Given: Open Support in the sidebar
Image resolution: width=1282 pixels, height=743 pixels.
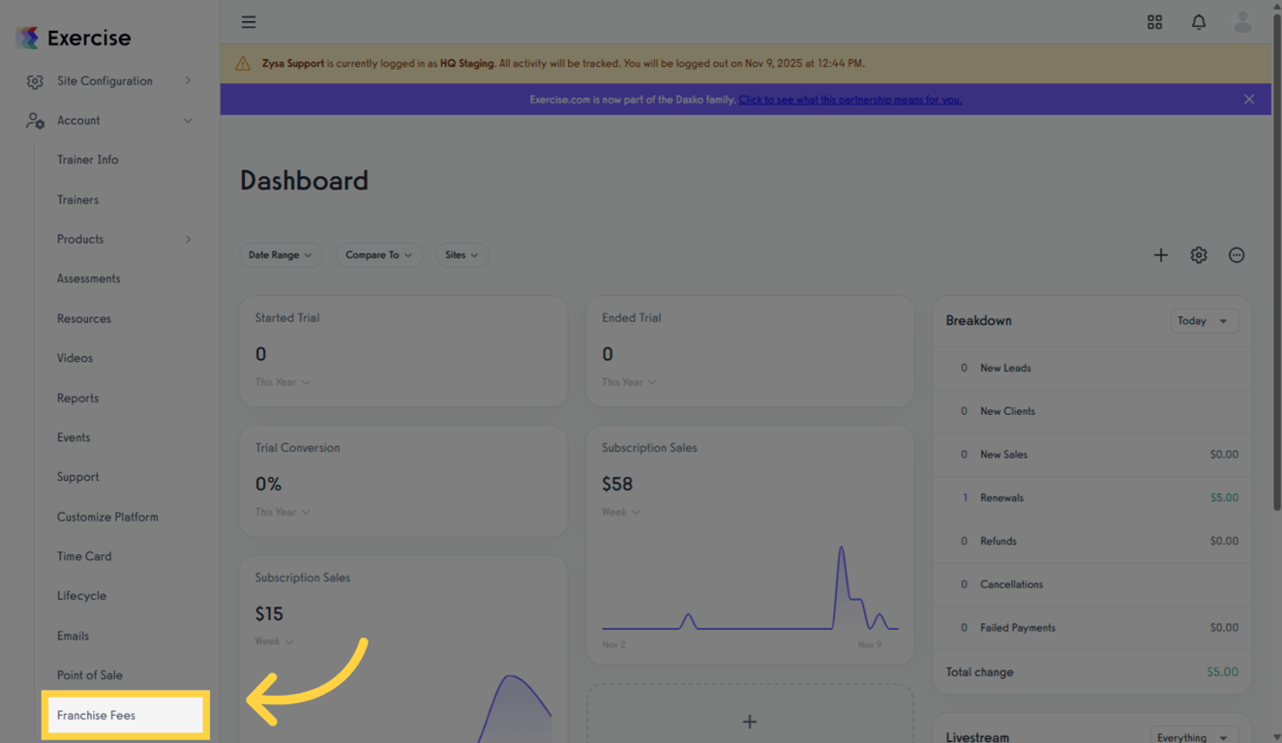Looking at the screenshot, I should click(x=78, y=477).
